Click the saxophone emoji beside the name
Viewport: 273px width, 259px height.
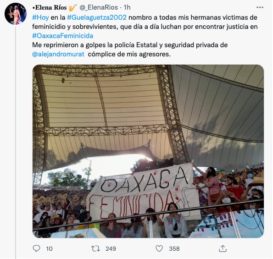tap(73, 7)
